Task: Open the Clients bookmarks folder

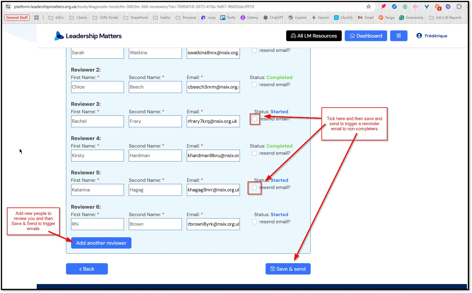Action: click(x=78, y=18)
